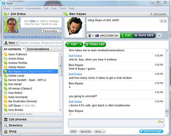This screenshot has height=136, width=171.
Task: Open the emoticon picker in message box
Action: coord(160,122)
